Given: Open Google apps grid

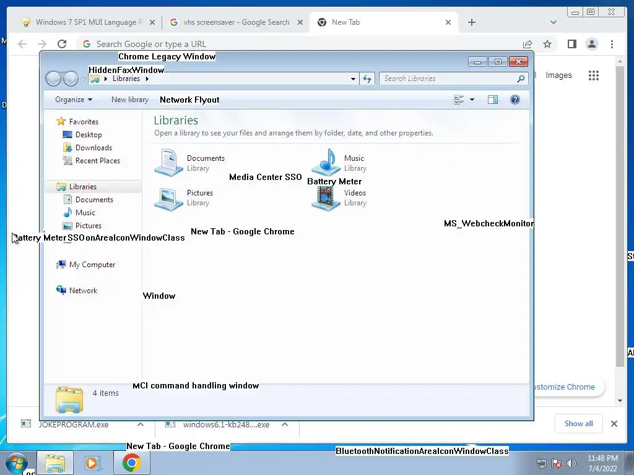Looking at the screenshot, I should (x=594, y=75).
